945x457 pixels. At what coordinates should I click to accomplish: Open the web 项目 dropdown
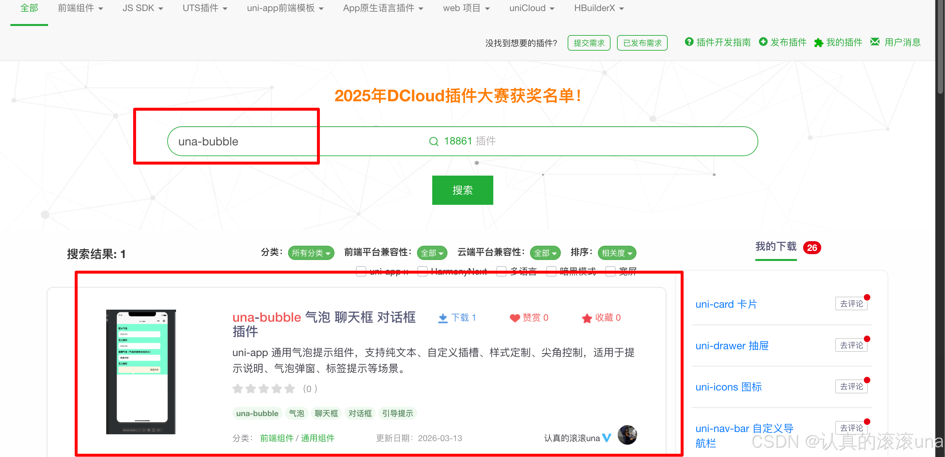[x=466, y=8]
